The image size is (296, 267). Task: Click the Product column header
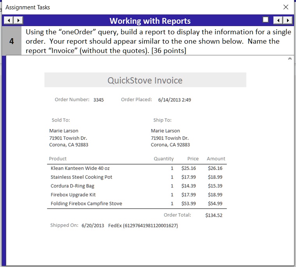[58, 159]
